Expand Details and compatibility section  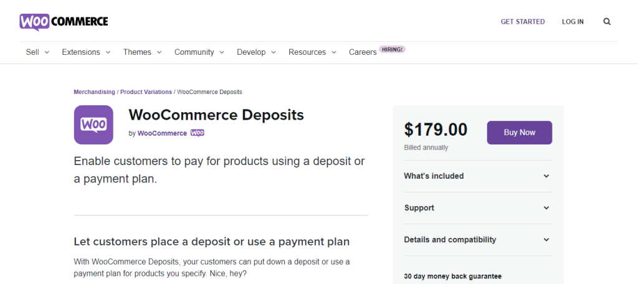pos(477,240)
